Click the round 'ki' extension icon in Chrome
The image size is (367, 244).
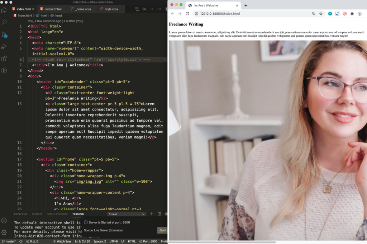pyautogui.click(x=359, y=14)
